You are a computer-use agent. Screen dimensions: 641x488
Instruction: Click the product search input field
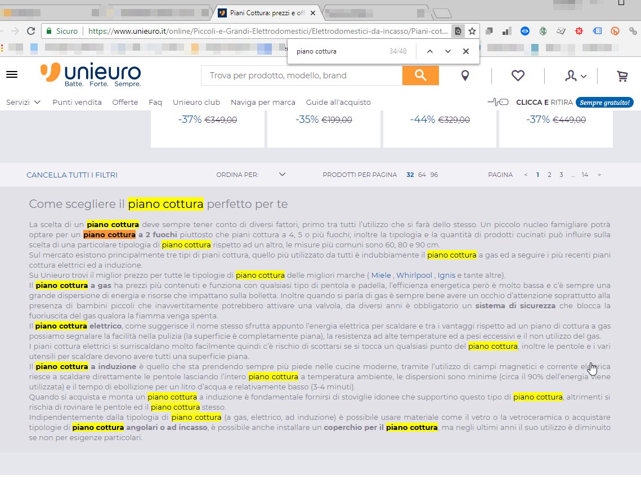pos(301,76)
